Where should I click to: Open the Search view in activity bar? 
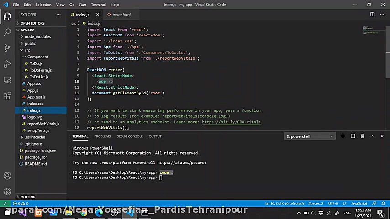click(x=7, y=32)
